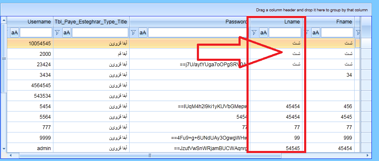Open the filter icon for Password column
This screenshot has height=161, width=379.
[133, 33]
